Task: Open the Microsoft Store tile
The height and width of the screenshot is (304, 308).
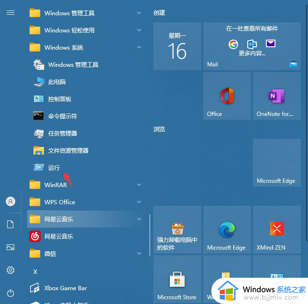Action: coord(177,279)
